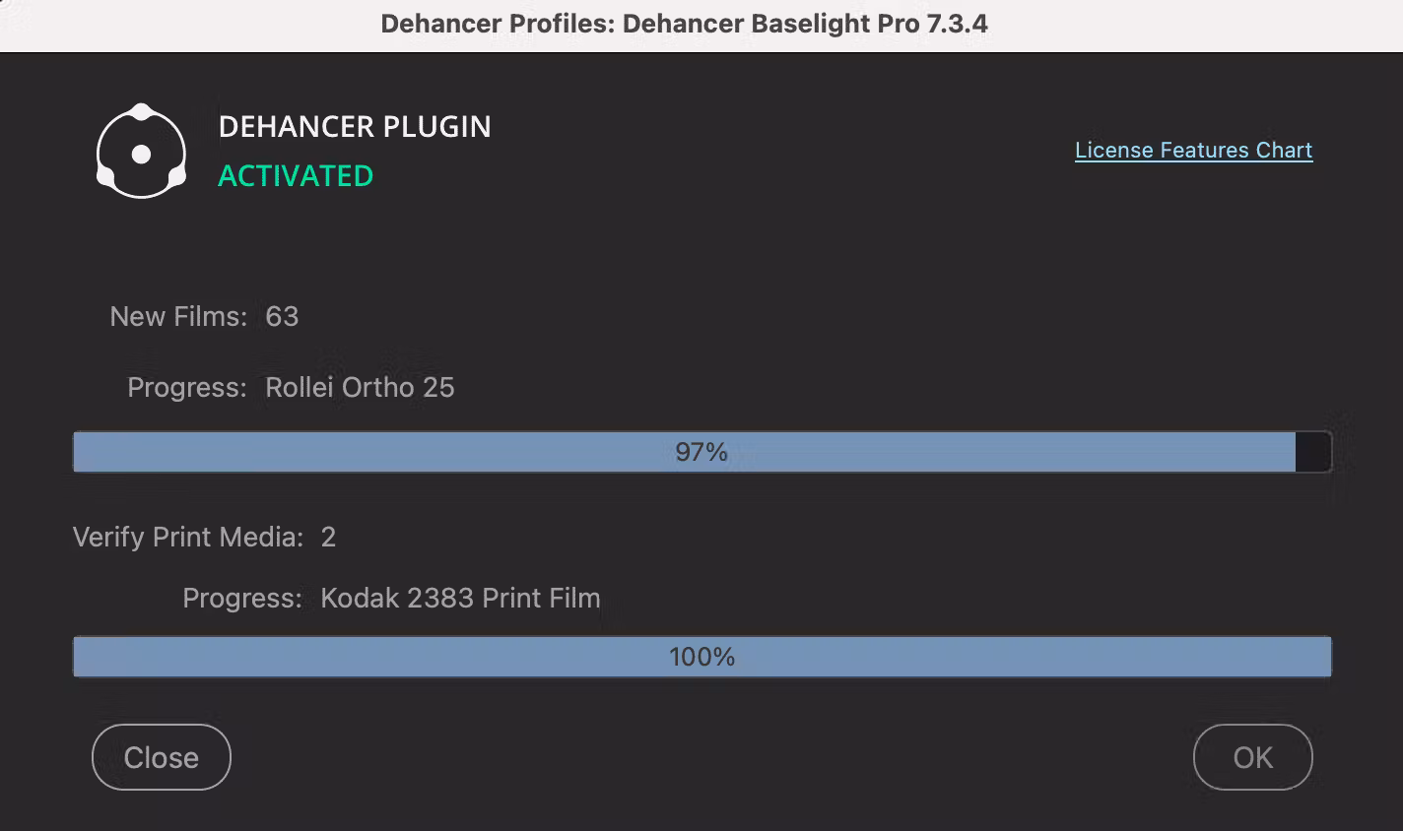Viewport: 1403px width, 831px height.
Task: Click the Verify Print Media label
Action: click(187, 537)
